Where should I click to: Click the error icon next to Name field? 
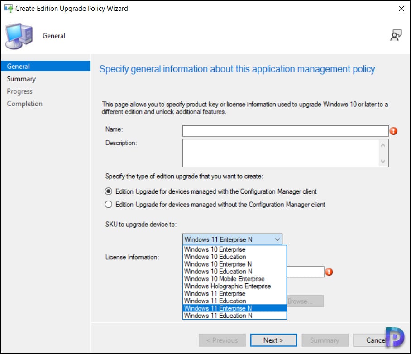393,131
